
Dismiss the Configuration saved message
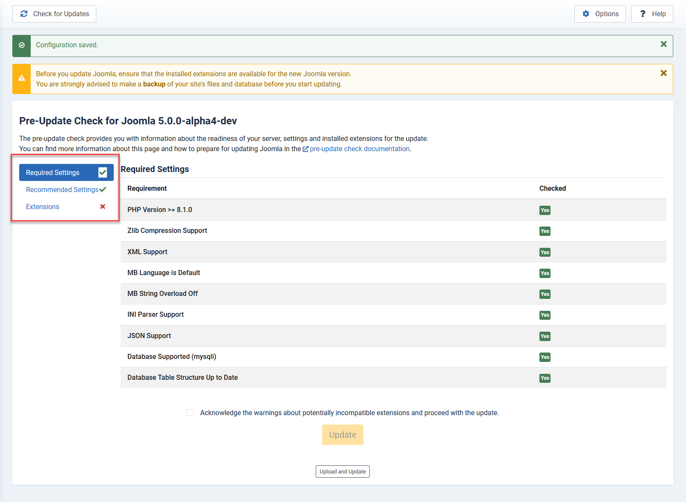(x=663, y=44)
